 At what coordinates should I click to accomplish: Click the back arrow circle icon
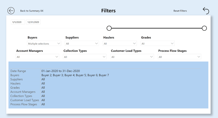(x=11, y=11)
